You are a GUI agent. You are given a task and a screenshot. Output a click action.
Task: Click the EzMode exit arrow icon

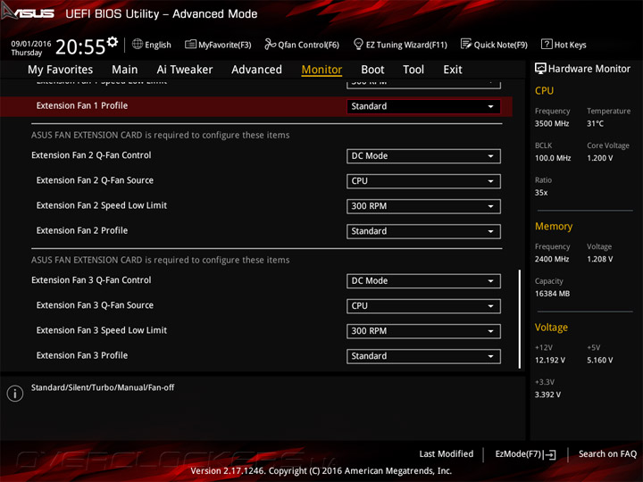[549, 454]
